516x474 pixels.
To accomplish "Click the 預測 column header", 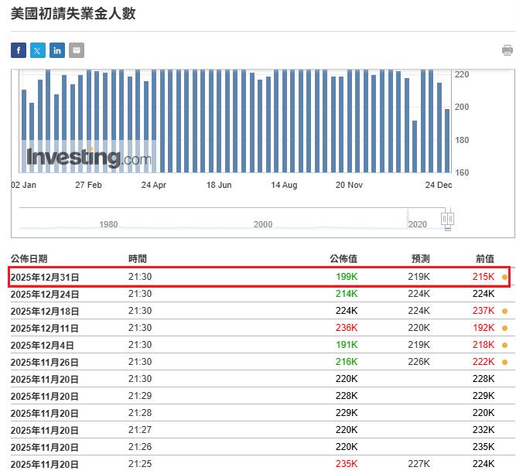I will [x=420, y=259].
